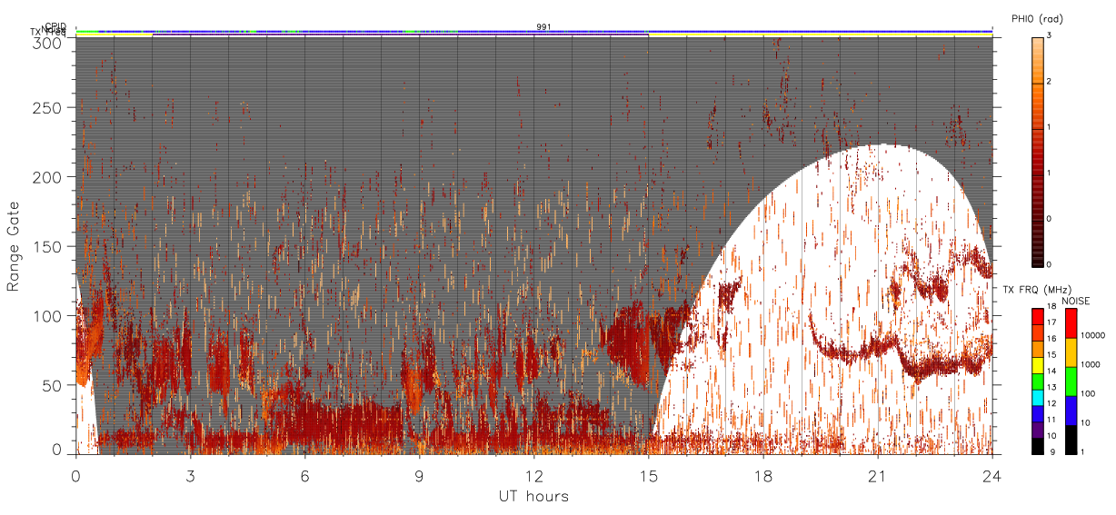Pick the blue swatch in NOISE legend
This screenshot has height=515, width=1116.
[1071, 411]
